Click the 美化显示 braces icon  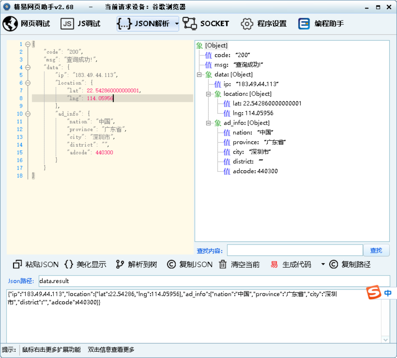click(69, 264)
